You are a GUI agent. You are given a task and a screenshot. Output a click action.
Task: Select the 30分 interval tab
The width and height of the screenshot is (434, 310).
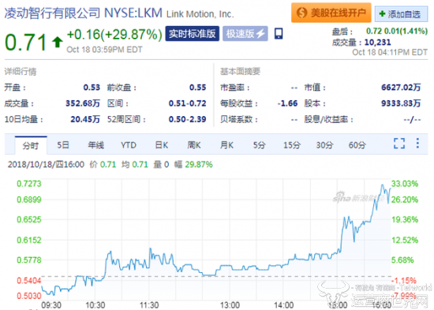(324, 145)
